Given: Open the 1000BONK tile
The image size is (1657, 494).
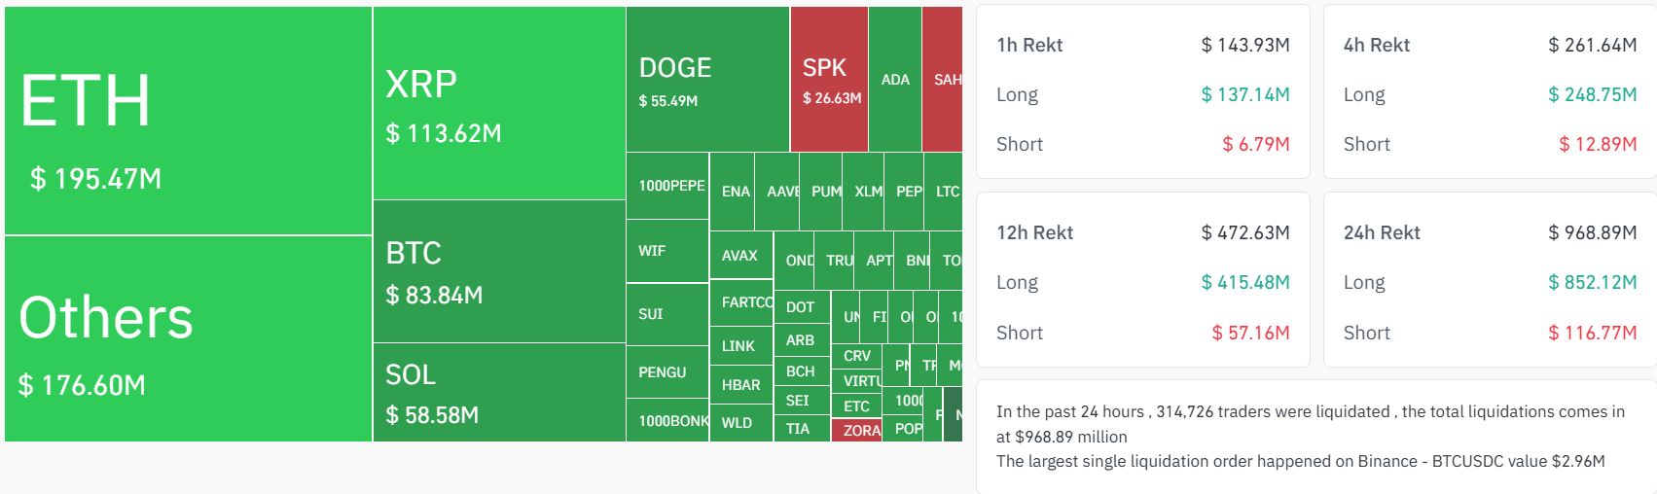Looking at the screenshot, I should 667,420.
